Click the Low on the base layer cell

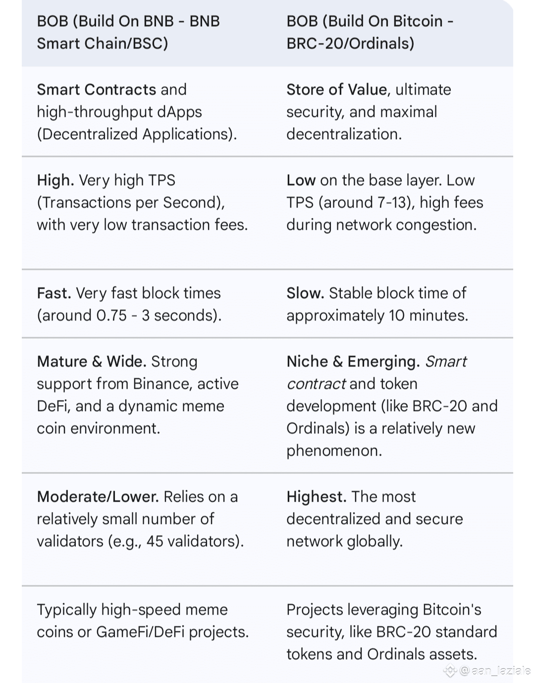(x=384, y=202)
